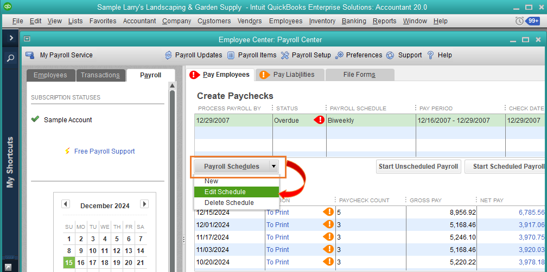547x272 pixels.
Task: Click the red Overdue warning icon
Action: click(319, 121)
